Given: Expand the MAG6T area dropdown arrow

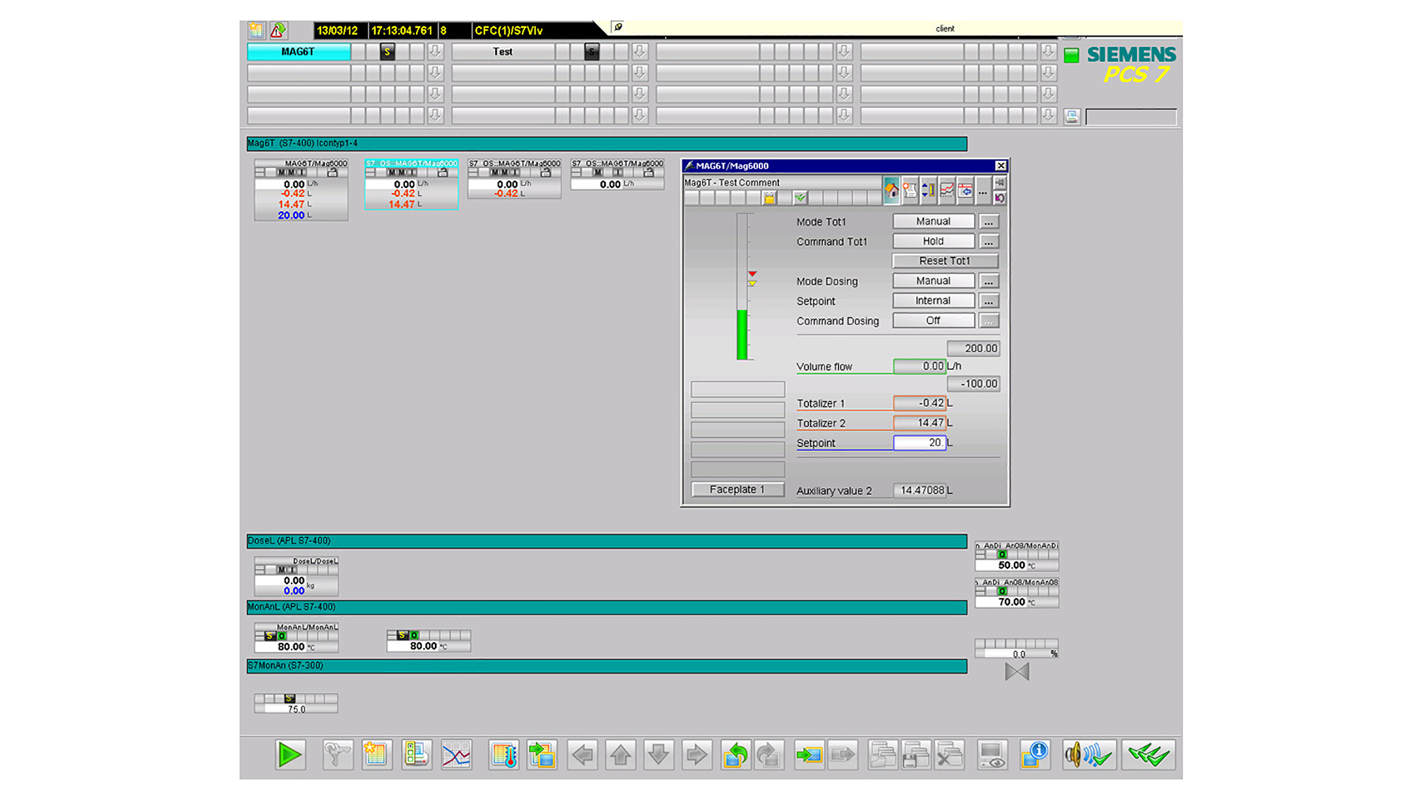Looking at the screenshot, I should pos(435,52).
